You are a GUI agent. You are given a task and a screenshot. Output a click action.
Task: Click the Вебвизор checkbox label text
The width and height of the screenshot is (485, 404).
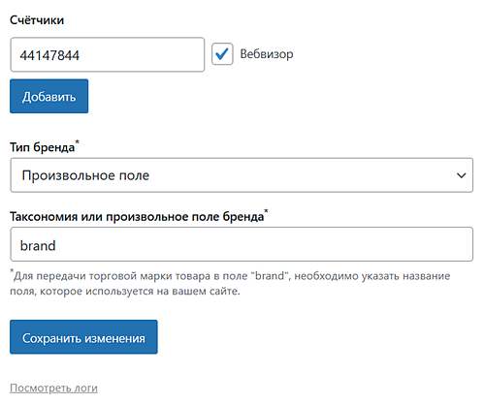pyautogui.click(x=267, y=54)
